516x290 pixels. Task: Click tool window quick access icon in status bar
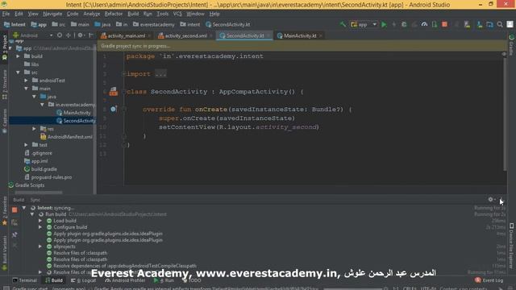(6, 288)
